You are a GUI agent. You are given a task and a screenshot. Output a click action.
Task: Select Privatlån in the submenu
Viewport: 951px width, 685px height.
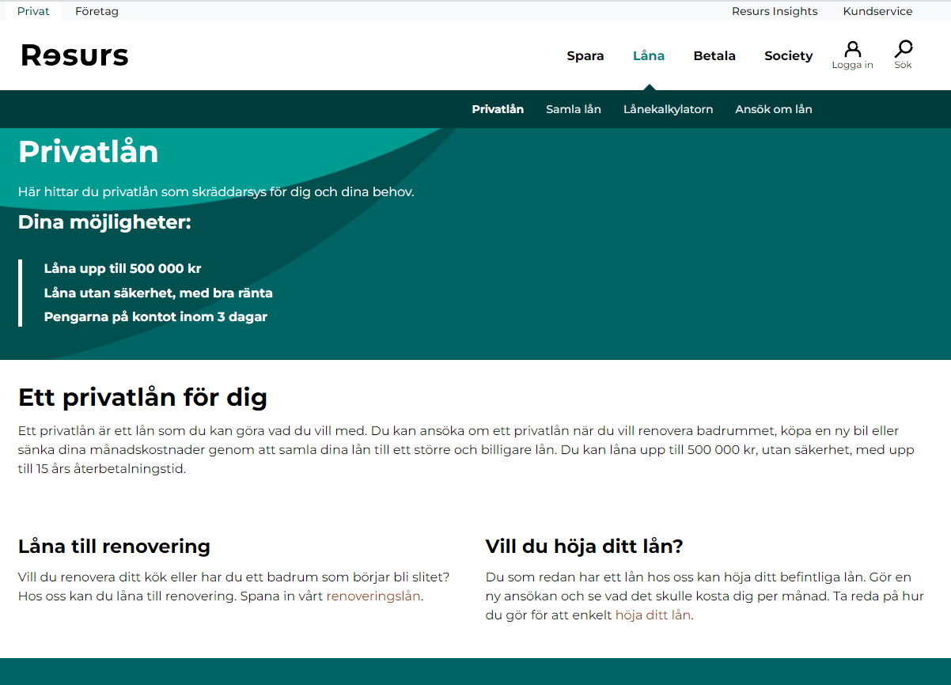pos(498,109)
